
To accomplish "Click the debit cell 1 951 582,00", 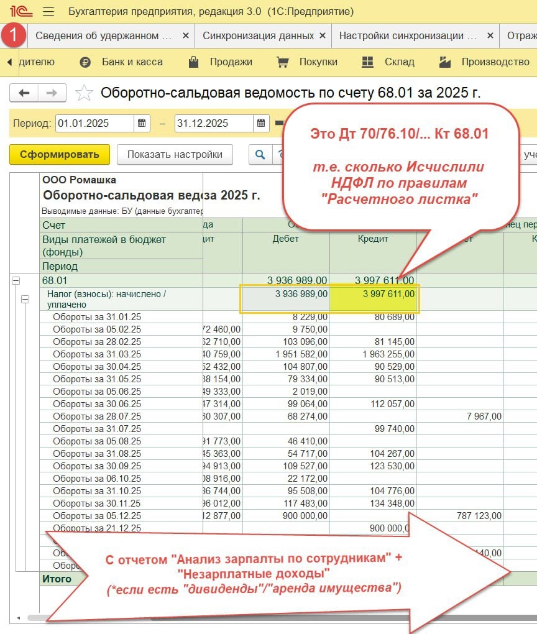I will click(x=287, y=354).
